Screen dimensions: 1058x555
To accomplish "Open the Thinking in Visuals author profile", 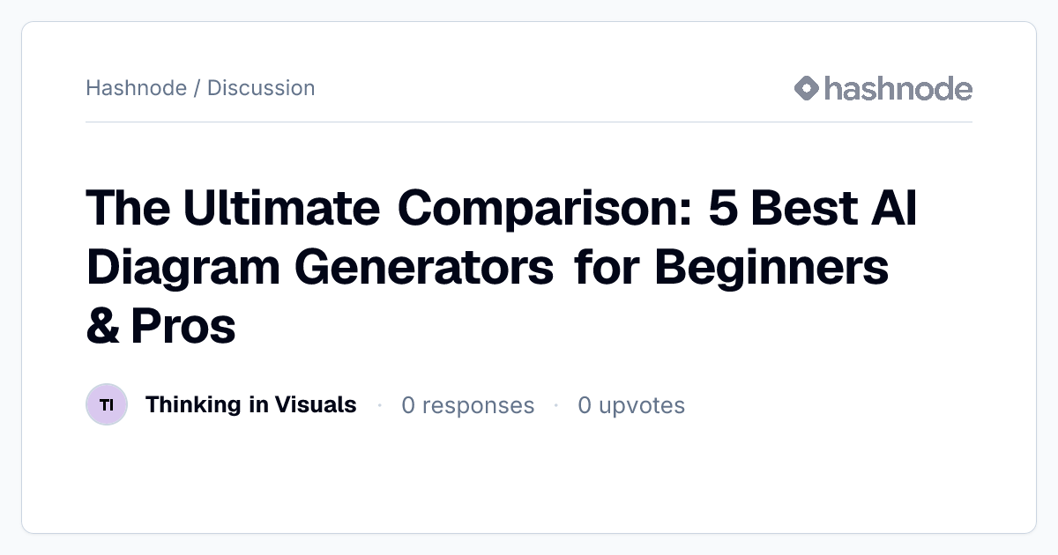I will point(251,404).
